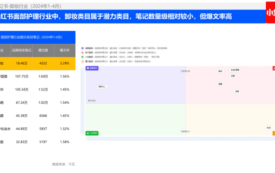Select the 爽肤水 bubble in purple quadrant
The width and height of the screenshot is (275, 173).
[x=102, y=86]
